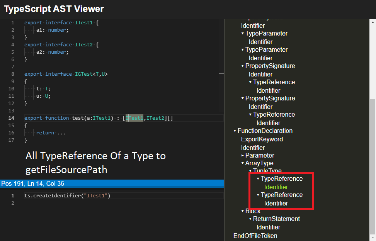Select the highlighted ITest1 token on line 14
This screenshot has width=376, height=241.
134,118
